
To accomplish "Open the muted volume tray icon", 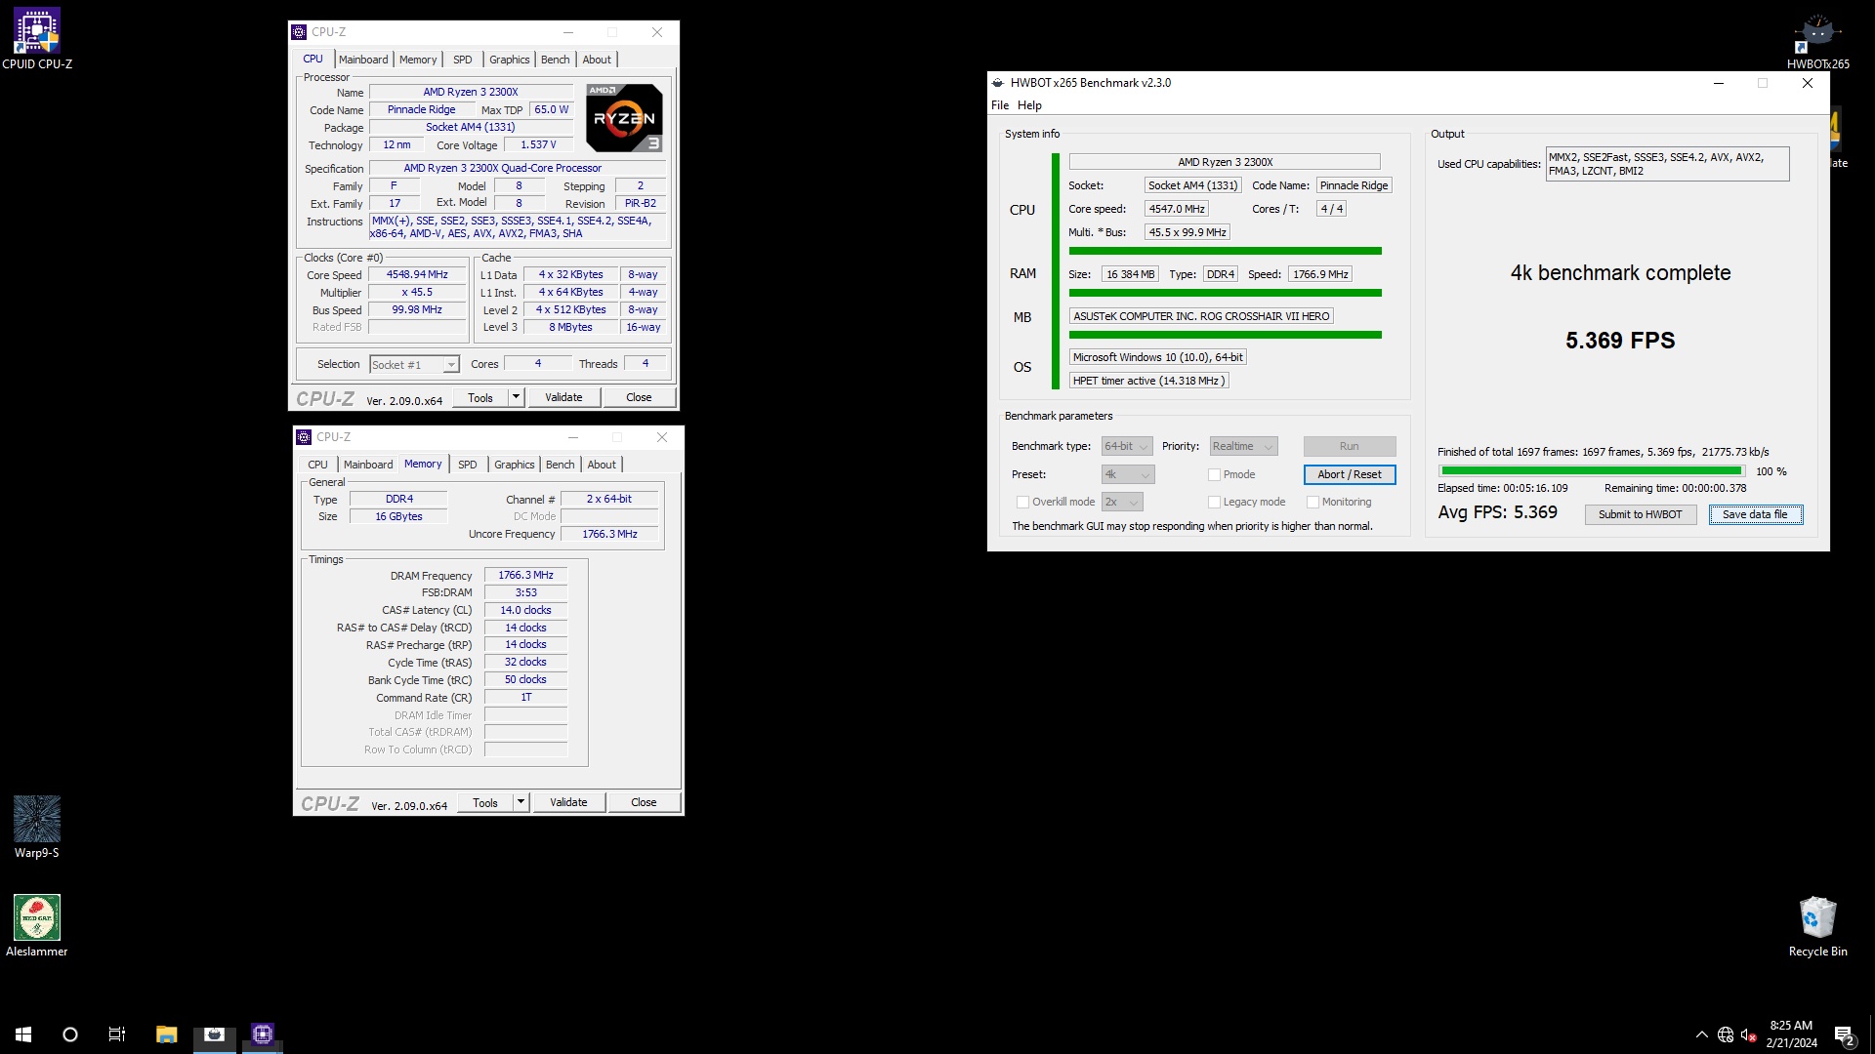I will click(1749, 1034).
